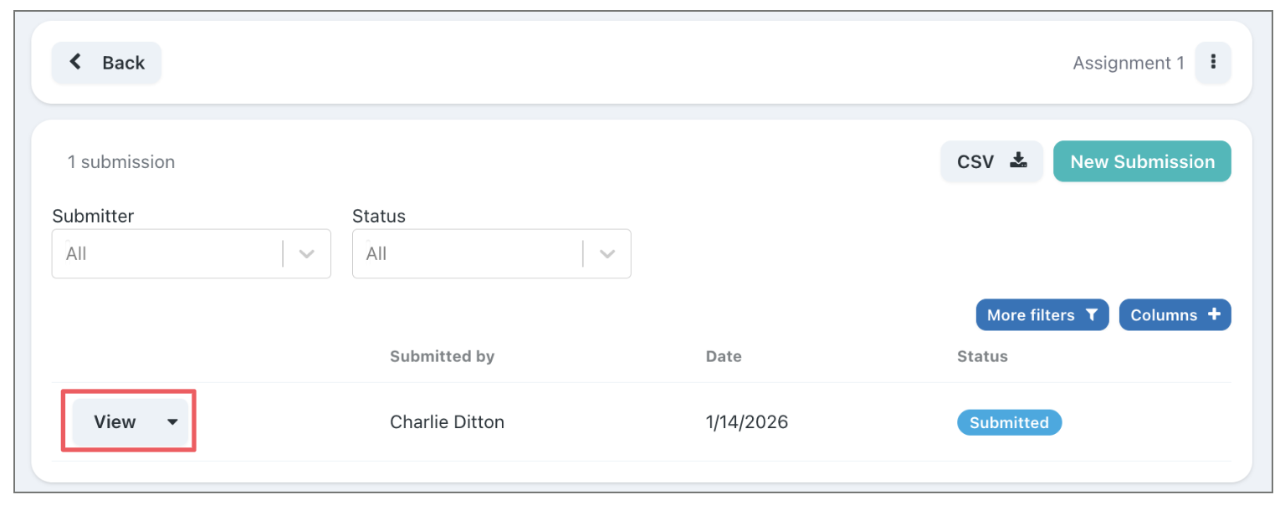Click the Back button label
The height and width of the screenshot is (505, 1285).
pyautogui.click(x=123, y=63)
